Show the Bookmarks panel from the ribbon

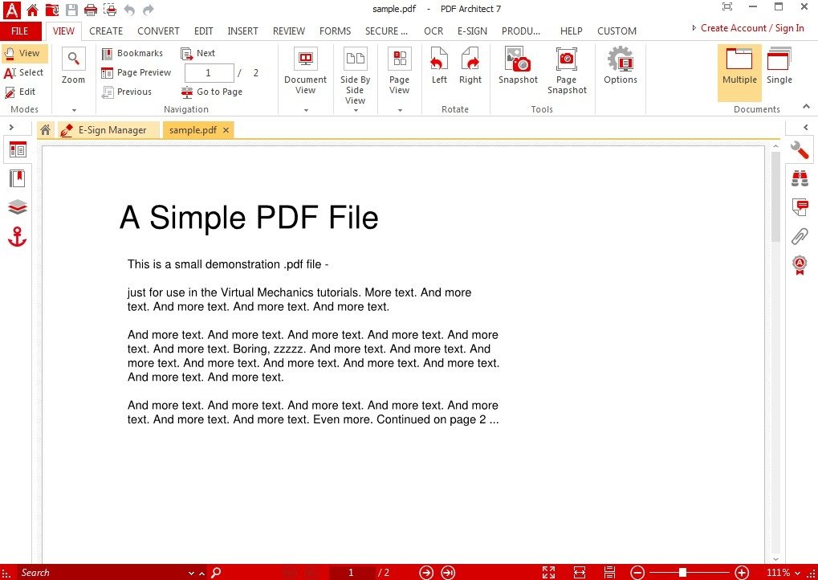click(132, 53)
